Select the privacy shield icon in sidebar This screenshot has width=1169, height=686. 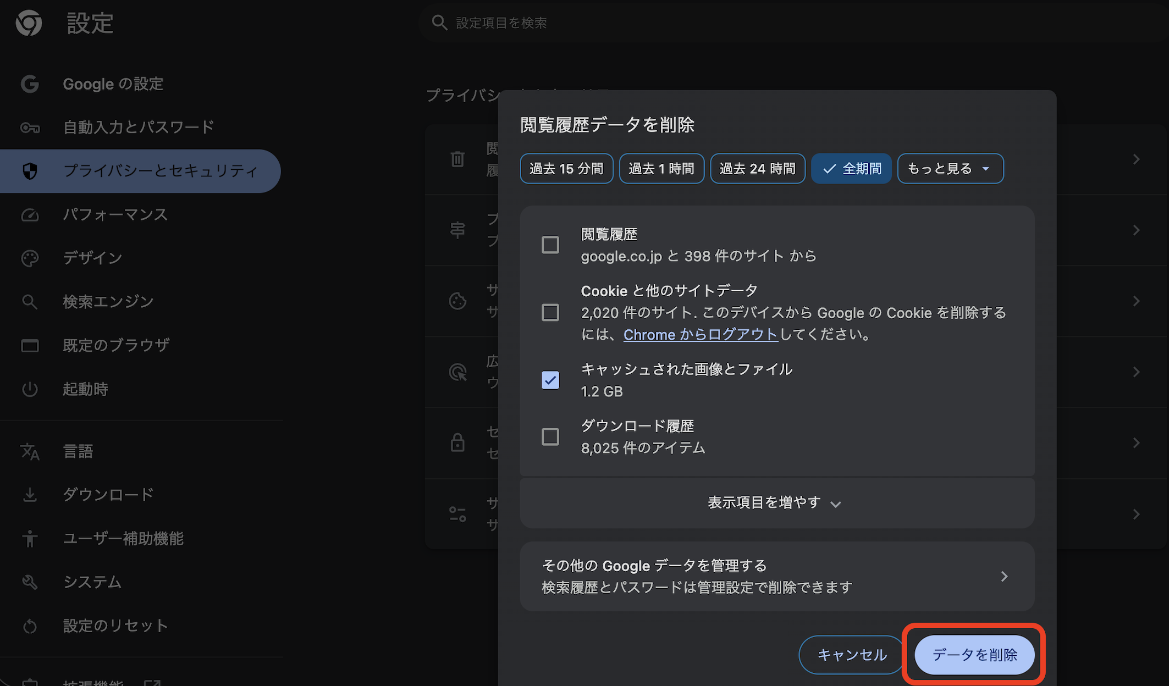click(30, 171)
